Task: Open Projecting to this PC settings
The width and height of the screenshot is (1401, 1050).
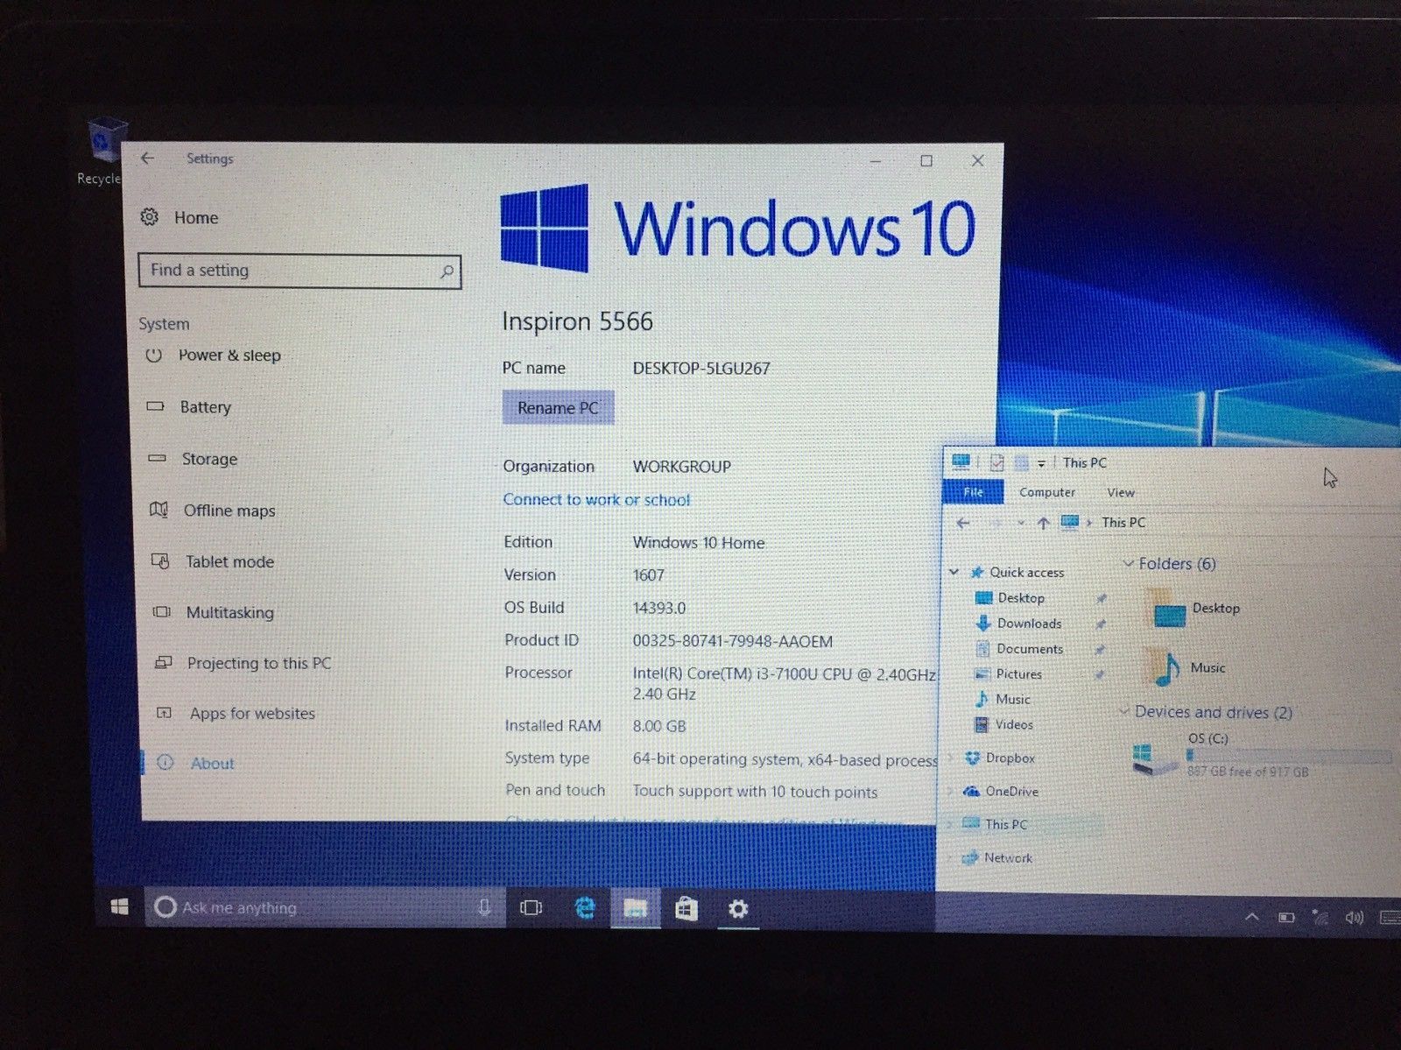Action: tap(243, 663)
